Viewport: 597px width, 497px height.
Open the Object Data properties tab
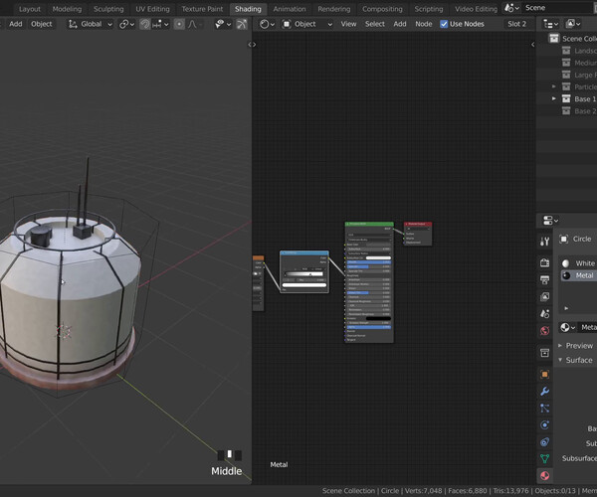pyautogui.click(x=545, y=458)
